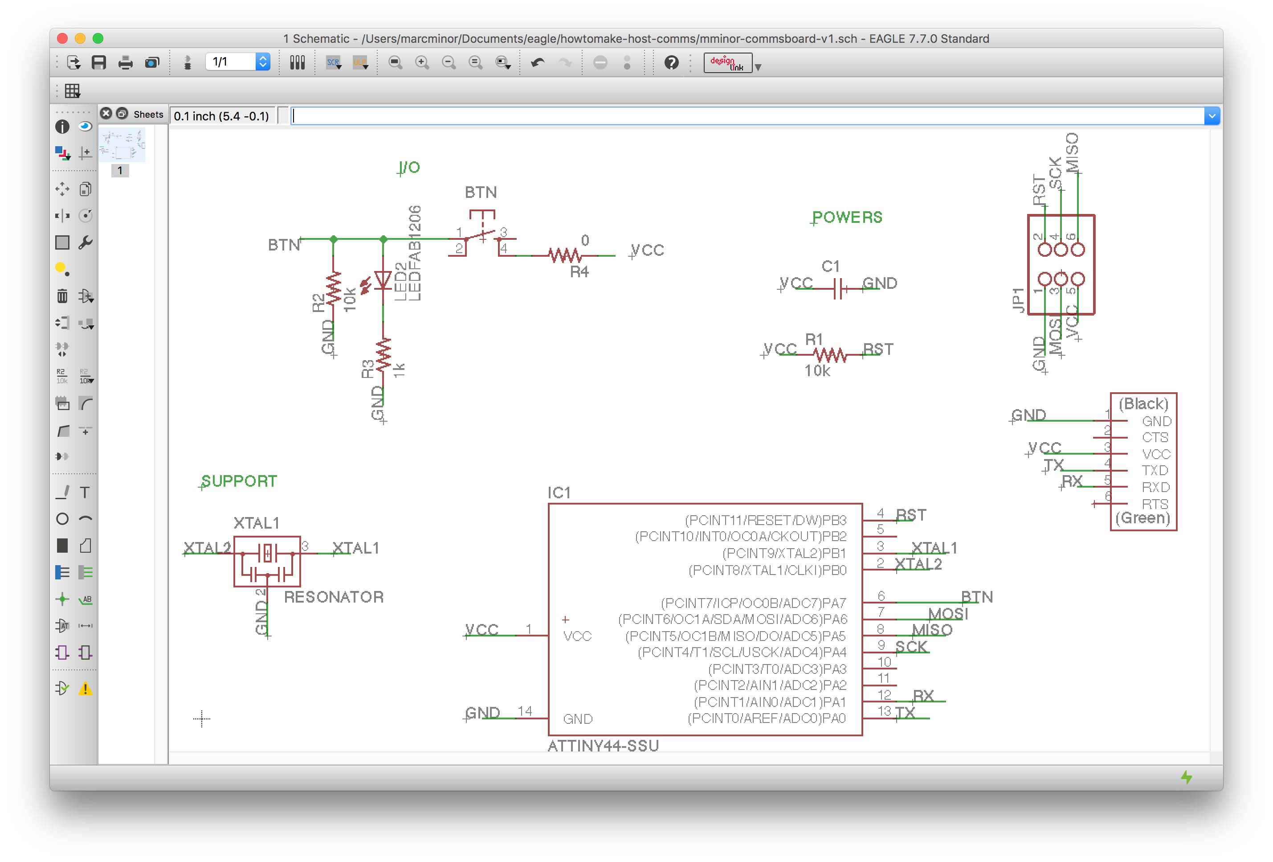Screen dimensions: 1273x862
Task: Select the Wire drawing tool
Action: (x=62, y=492)
